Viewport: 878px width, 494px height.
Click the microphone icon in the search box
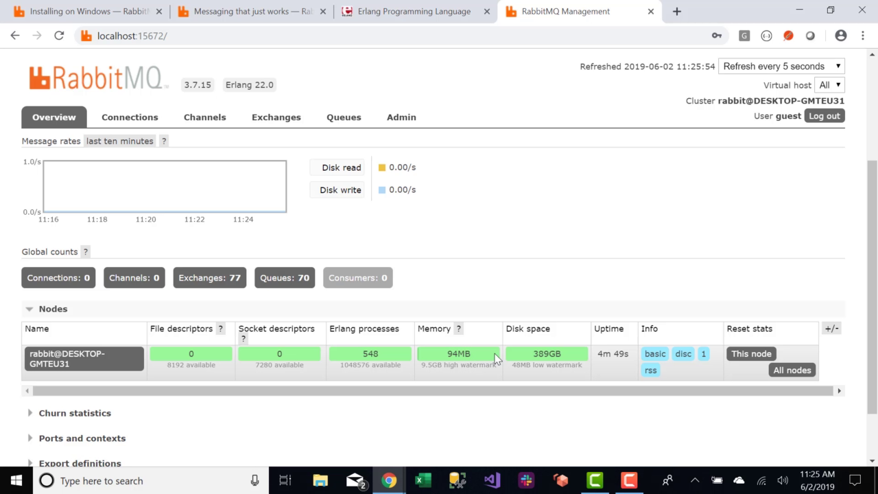tap(254, 480)
